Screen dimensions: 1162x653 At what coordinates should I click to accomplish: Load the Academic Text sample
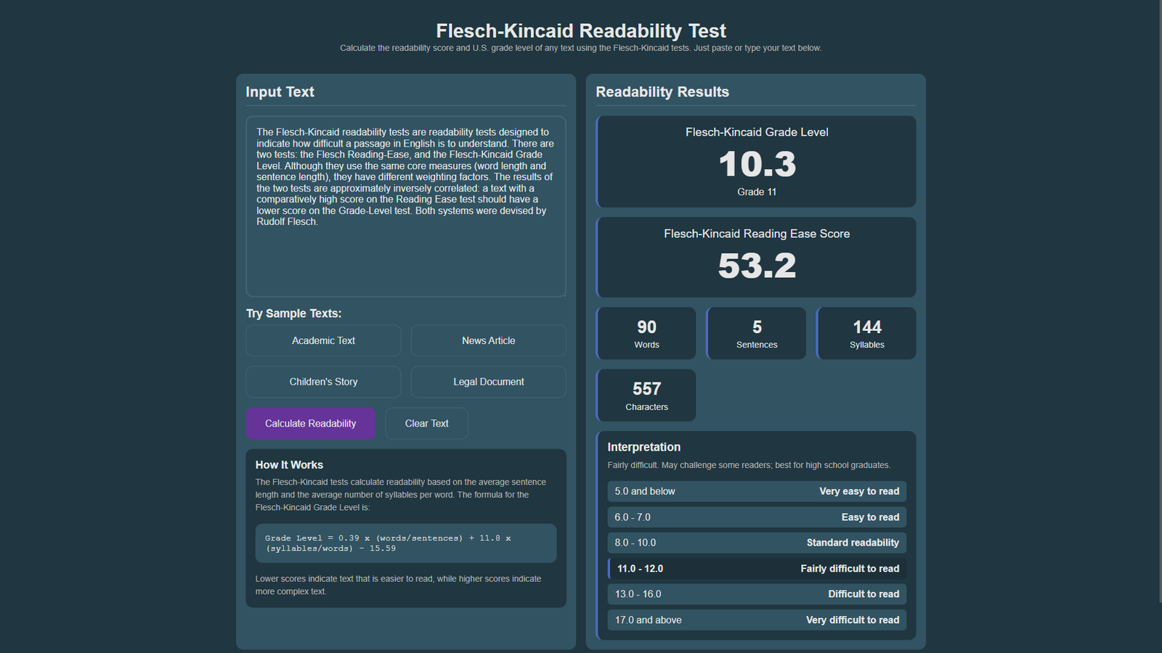point(323,340)
